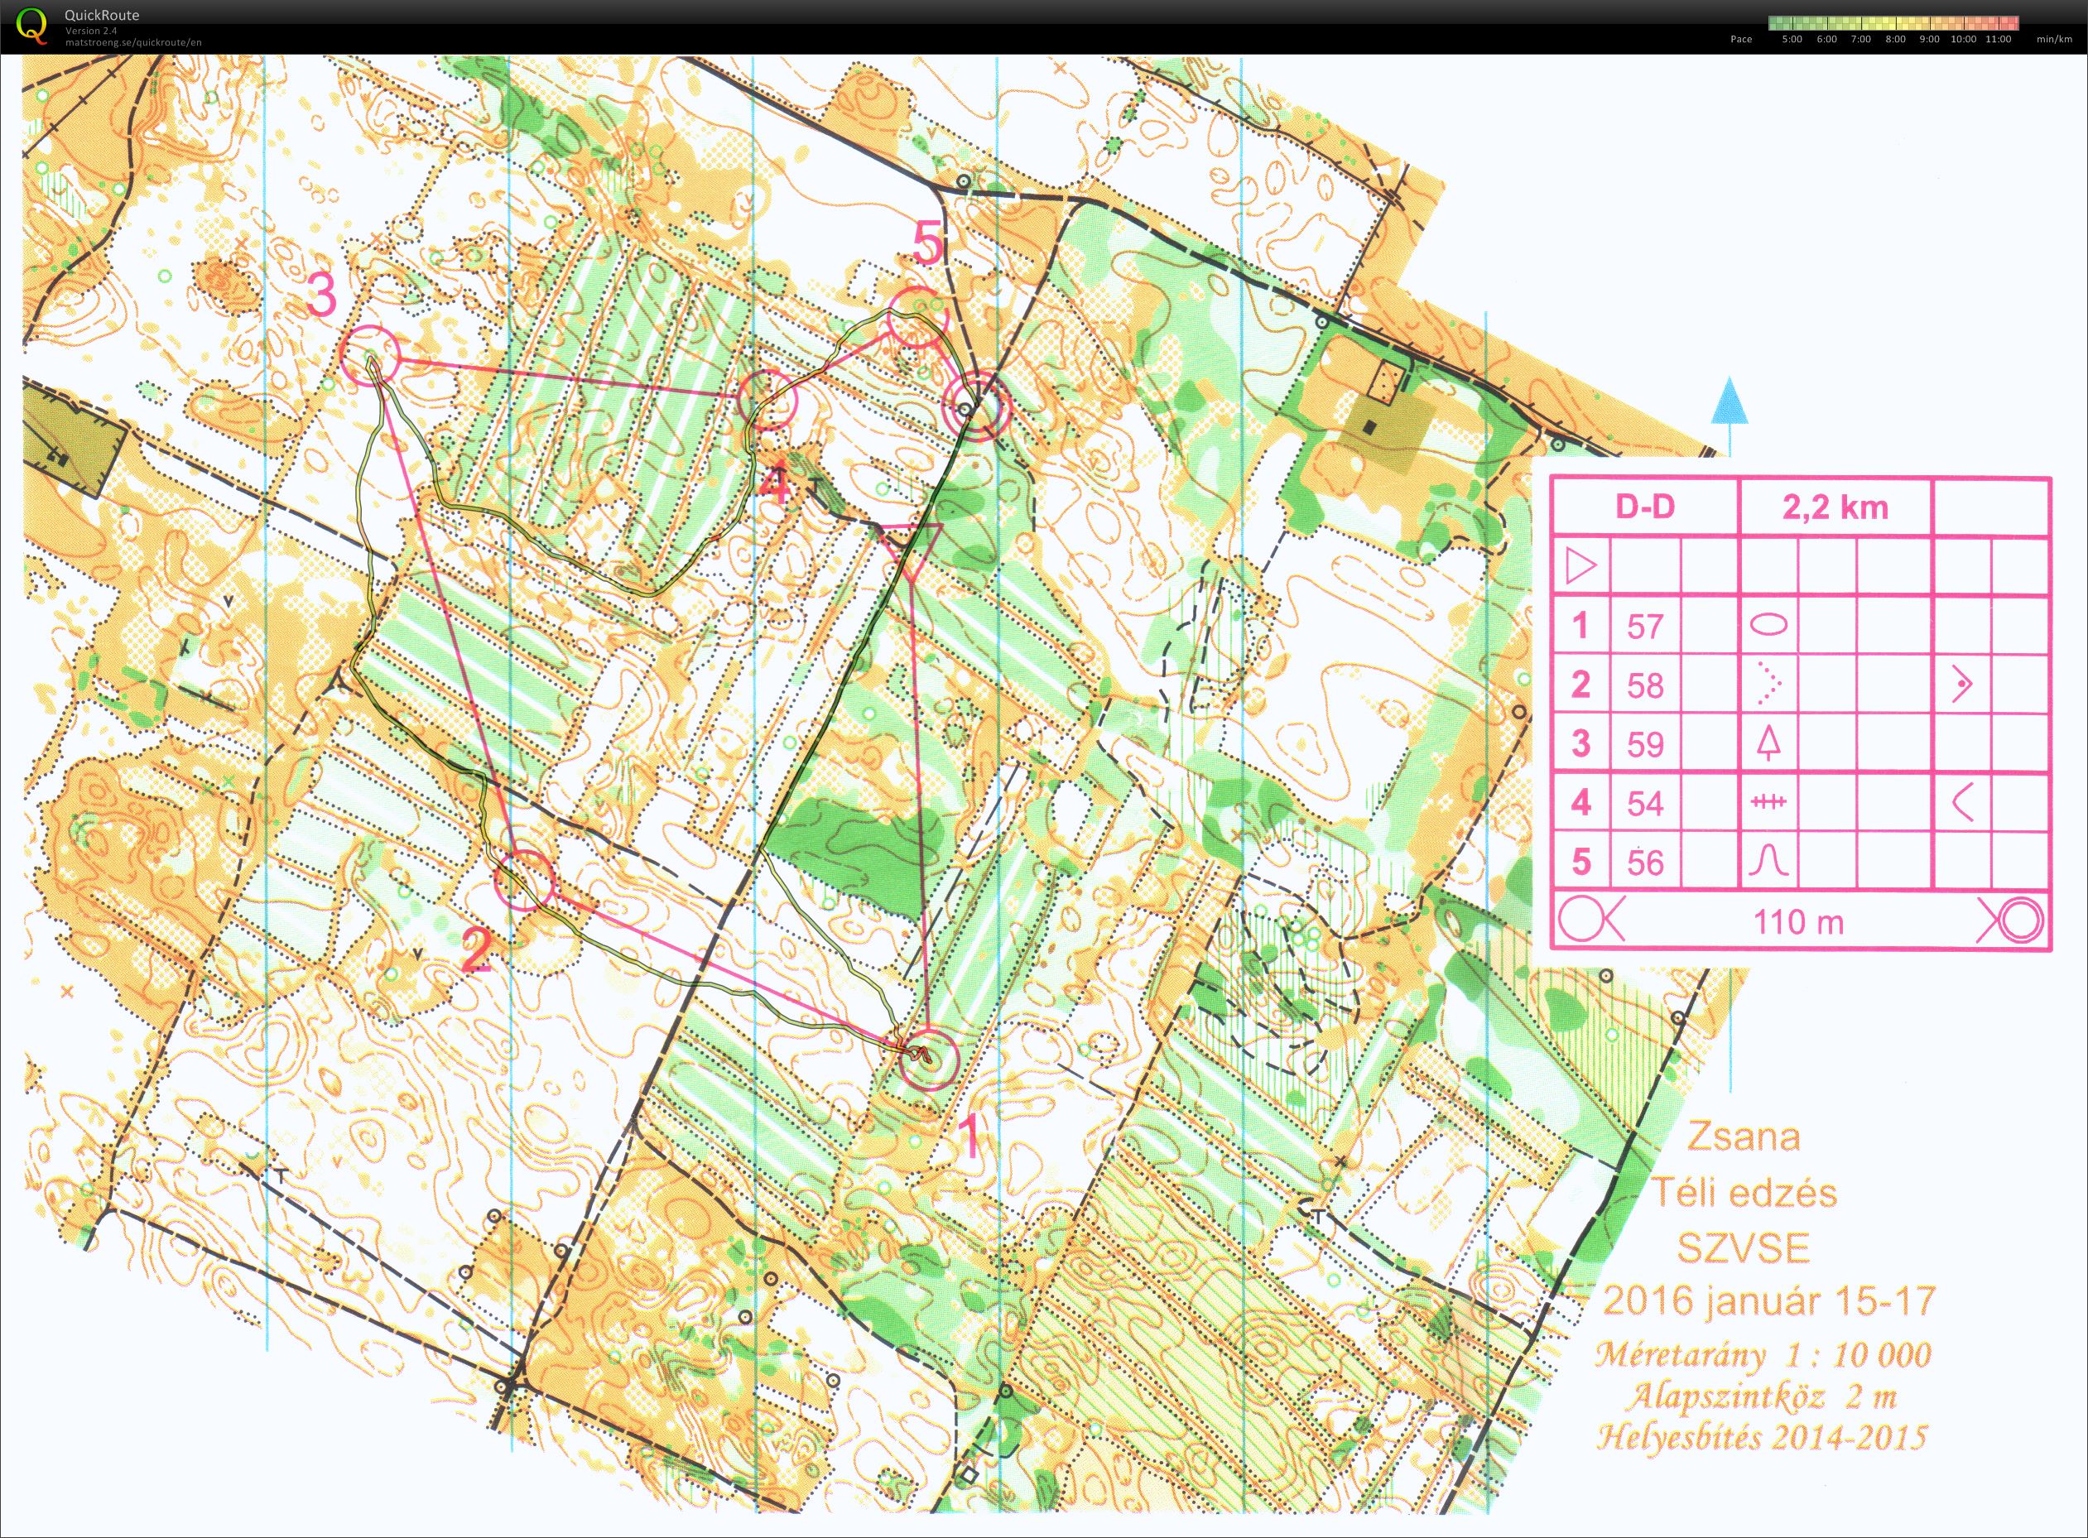
Task: Click the Helyesbítés 2014-2015 text
Action: [x=1762, y=1438]
